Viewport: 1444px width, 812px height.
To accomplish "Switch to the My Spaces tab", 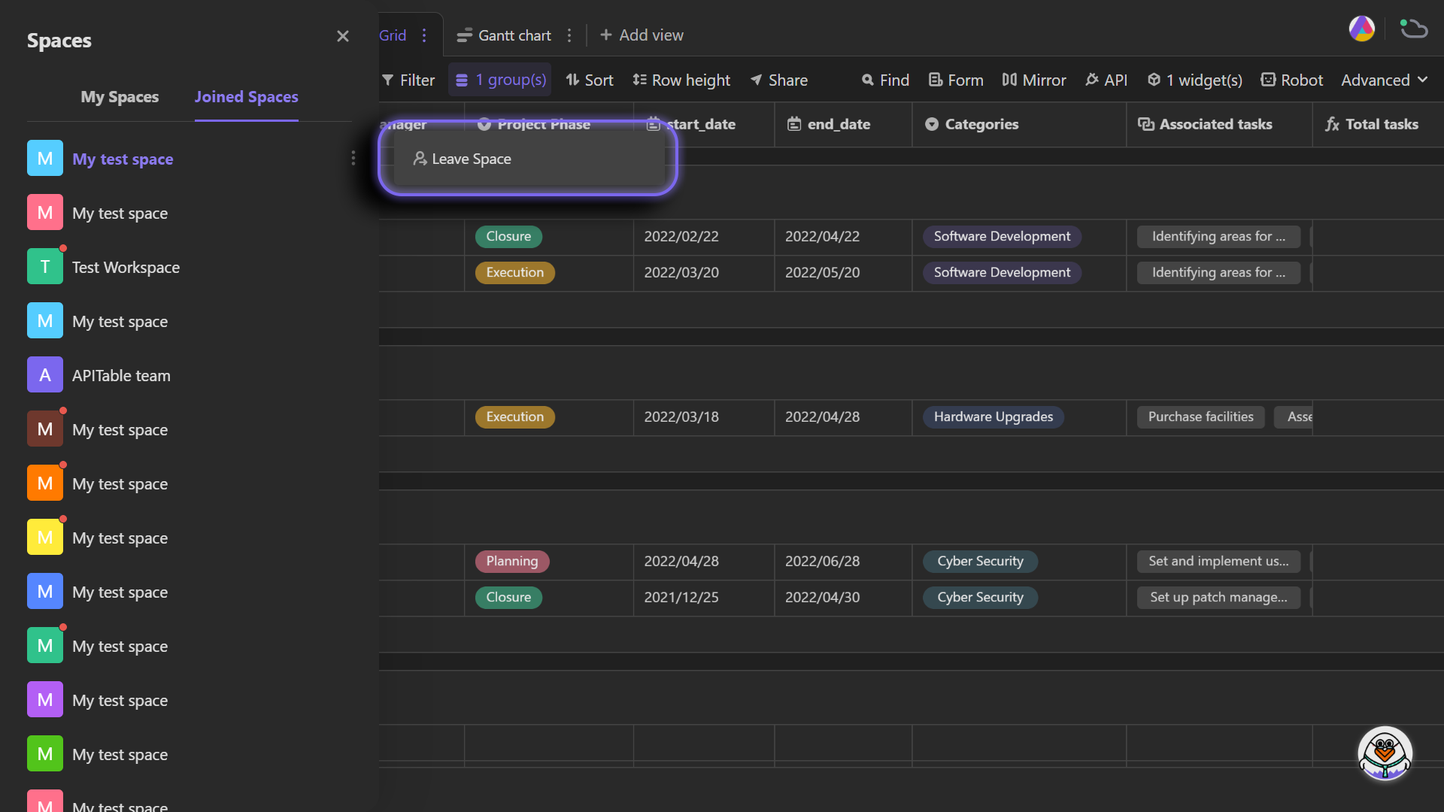I will point(120,96).
